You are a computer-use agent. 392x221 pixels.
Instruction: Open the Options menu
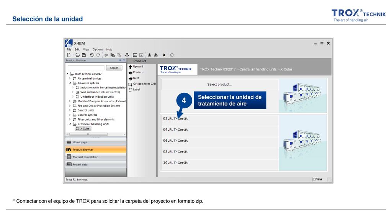pyautogui.click(x=98, y=49)
